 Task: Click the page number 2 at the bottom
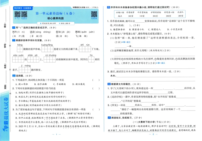[153, 134]
